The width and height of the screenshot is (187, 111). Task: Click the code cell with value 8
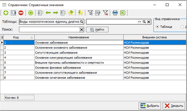[x=19, y=78]
